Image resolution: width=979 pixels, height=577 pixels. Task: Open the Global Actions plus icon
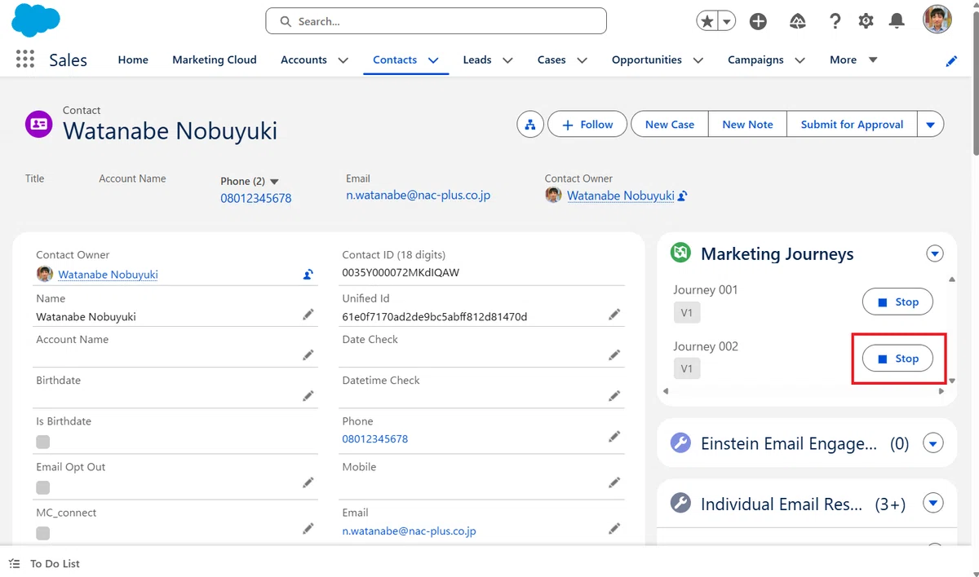758,22
